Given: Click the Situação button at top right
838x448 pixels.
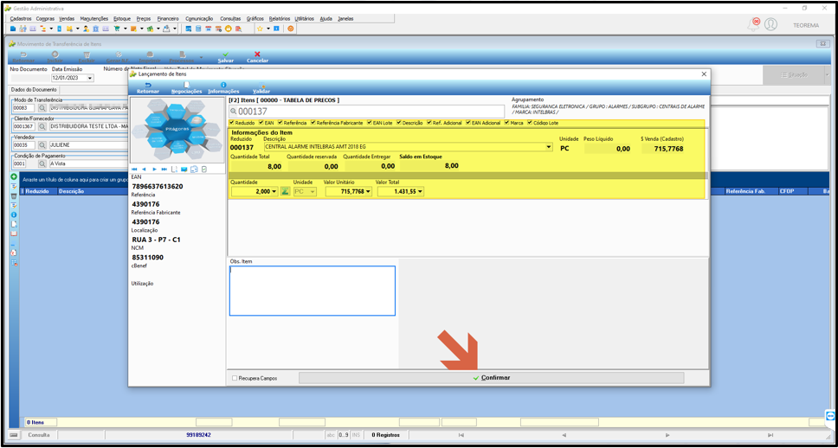Looking at the screenshot, I should 794,75.
